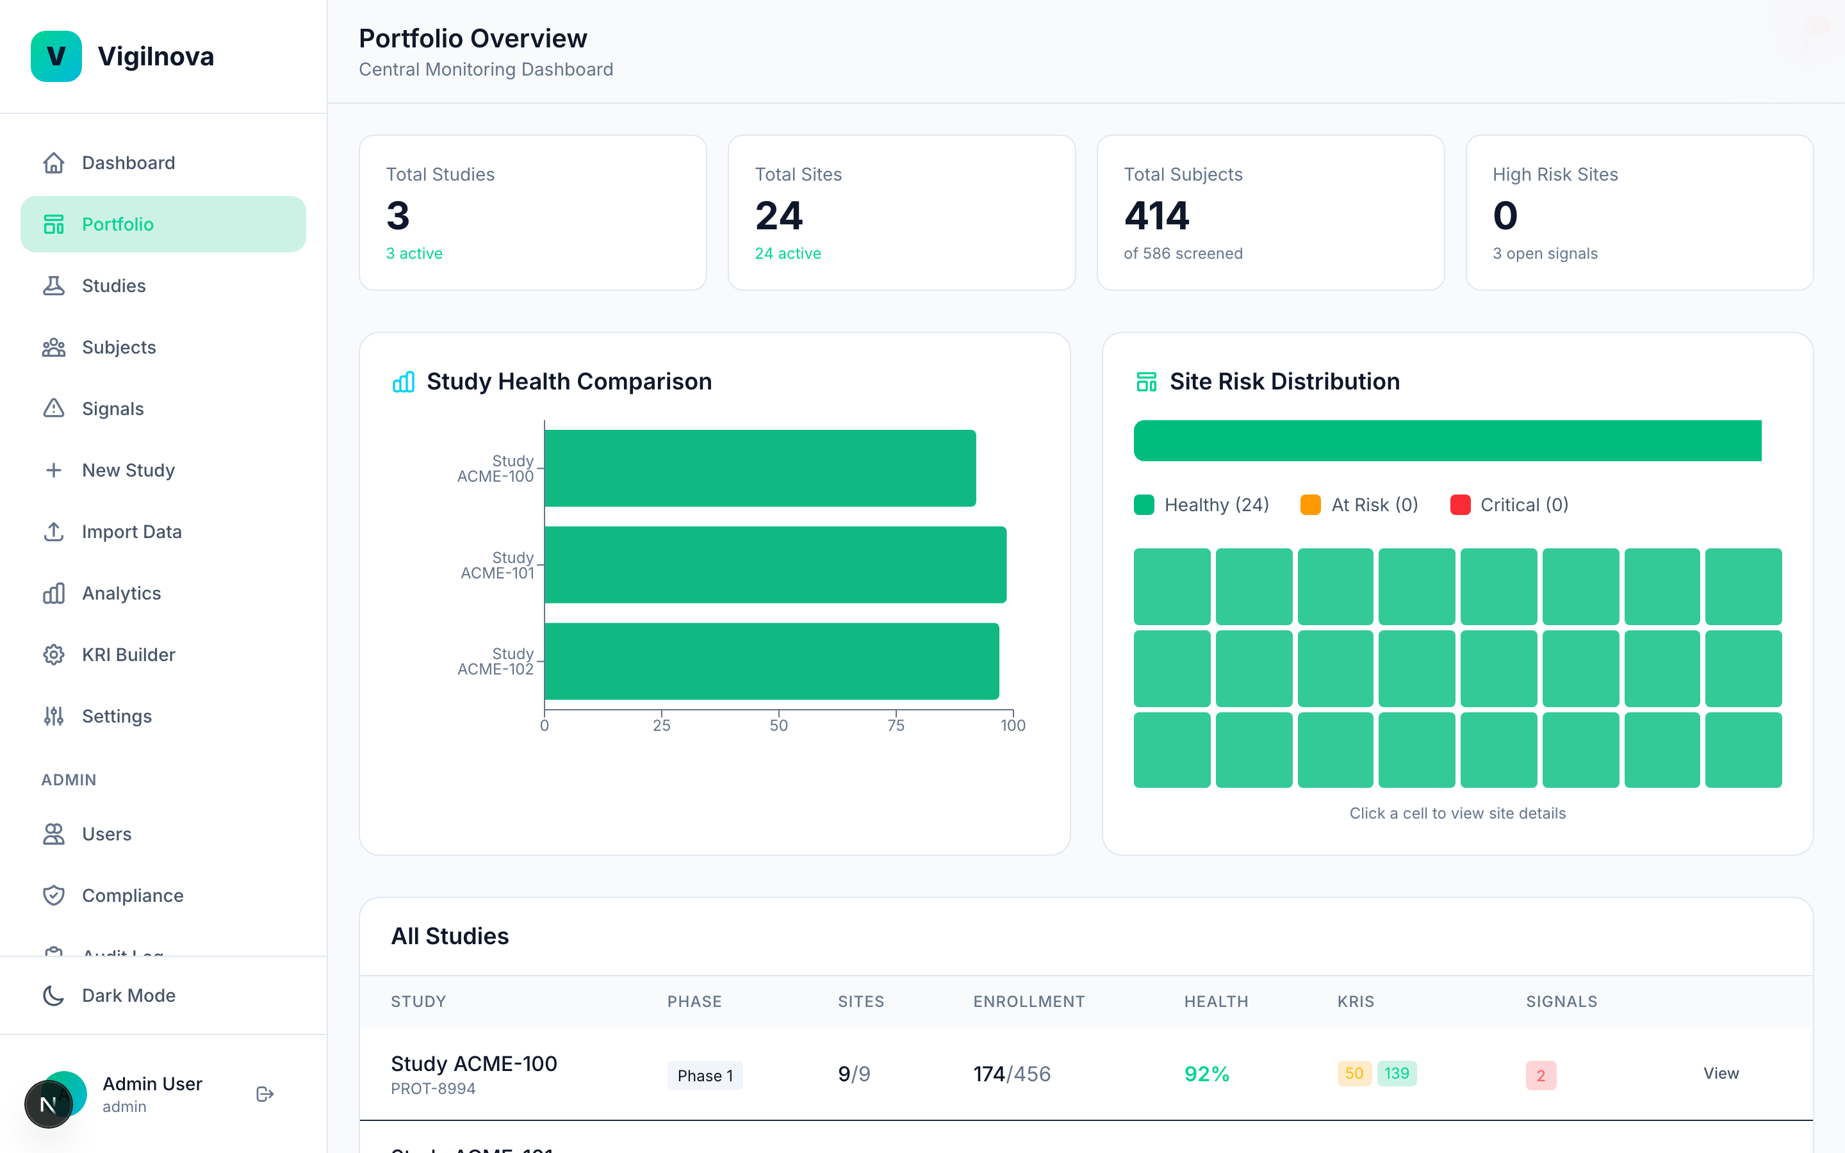Open Study ACME-100 from the All Studies table

pos(473,1063)
